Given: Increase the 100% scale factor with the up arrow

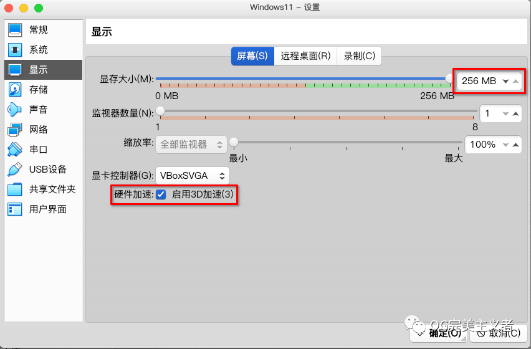Looking at the screenshot, I should [x=516, y=145].
